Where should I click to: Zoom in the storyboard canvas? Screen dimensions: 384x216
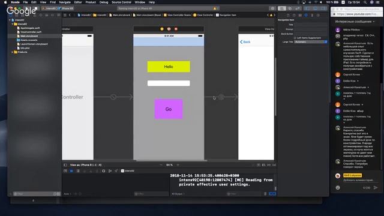point(178,165)
